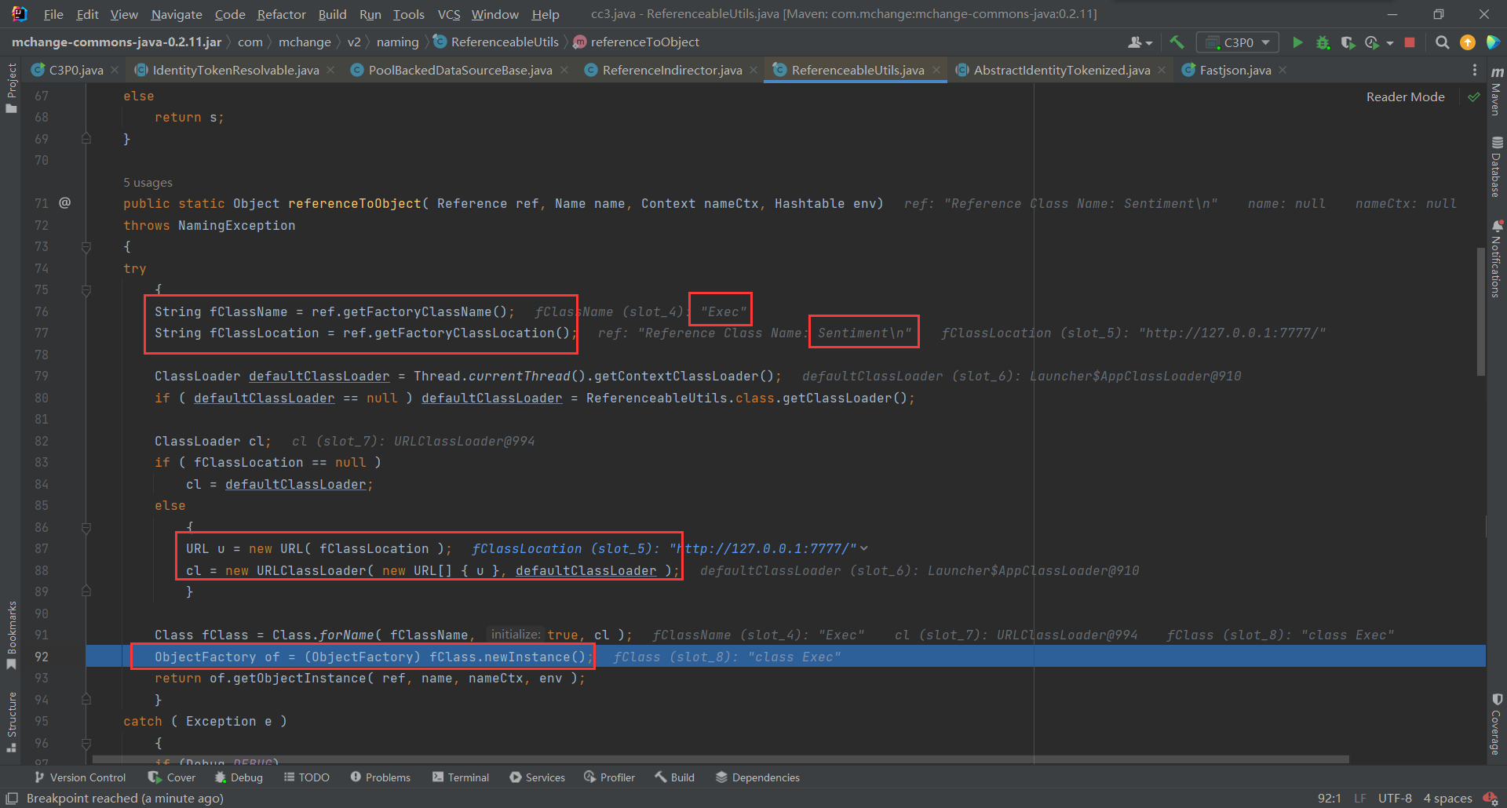This screenshot has height=808, width=1507.
Task: Open the Notifications tool window
Action: pyautogui.click(x=1496, y=259)
